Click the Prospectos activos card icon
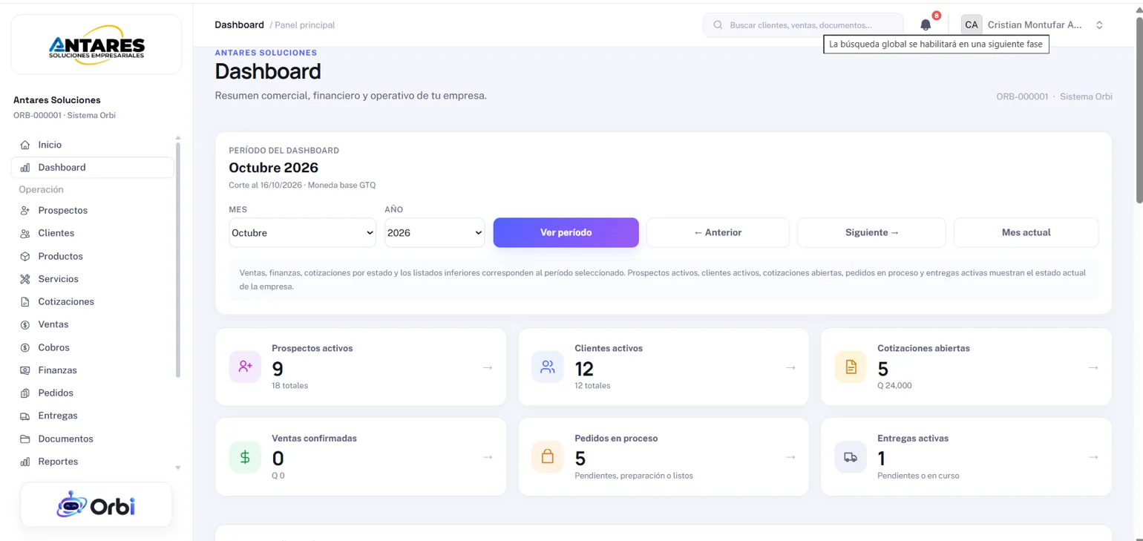This screenshot has width=1143, height=541. pos(245,367)
